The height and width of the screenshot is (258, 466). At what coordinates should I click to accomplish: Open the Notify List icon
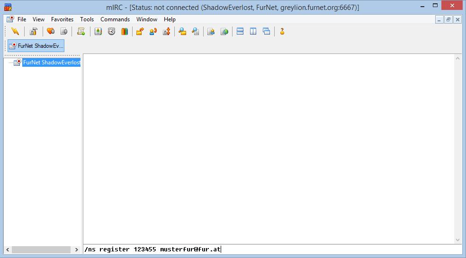point(211,31)
